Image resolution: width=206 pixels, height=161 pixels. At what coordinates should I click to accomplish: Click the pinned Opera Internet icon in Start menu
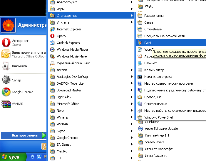coord(6,42)
